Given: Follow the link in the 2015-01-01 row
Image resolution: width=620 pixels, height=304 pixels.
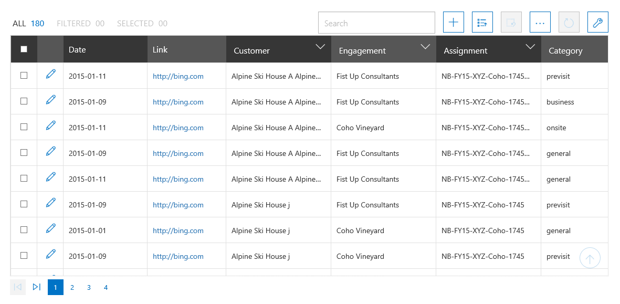Looking at the screenshot, I should 178,230.
